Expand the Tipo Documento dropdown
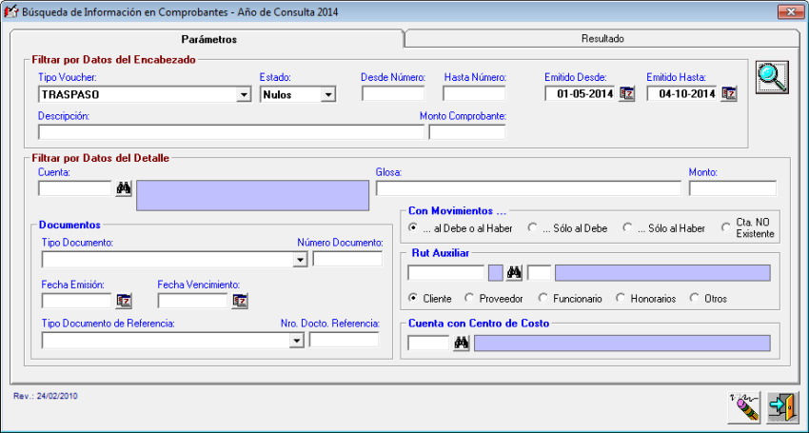This screenshot has width=809, height=433. (x=300, y=260)
